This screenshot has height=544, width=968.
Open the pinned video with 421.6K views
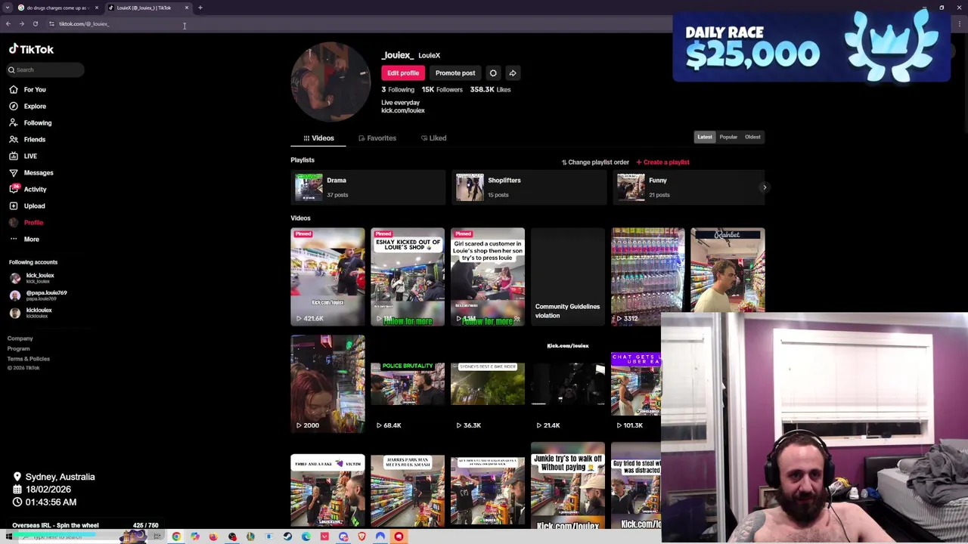pyautogui.click(x=327, y=277)
